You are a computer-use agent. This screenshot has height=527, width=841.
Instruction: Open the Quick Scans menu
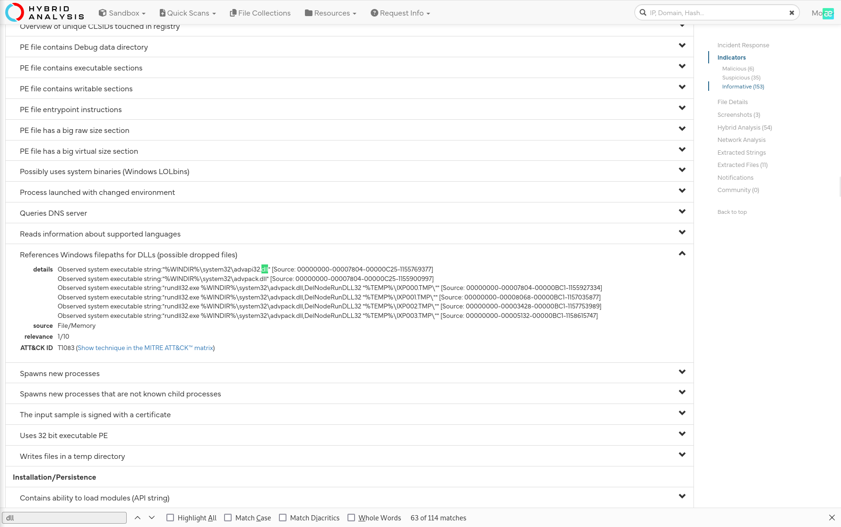click(188, 13)
